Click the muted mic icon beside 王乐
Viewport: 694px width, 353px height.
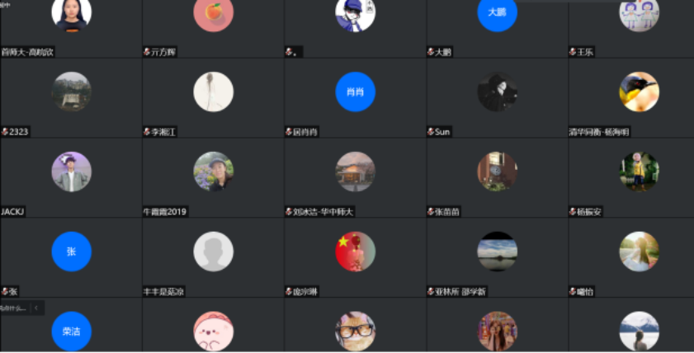click(573, 52)
